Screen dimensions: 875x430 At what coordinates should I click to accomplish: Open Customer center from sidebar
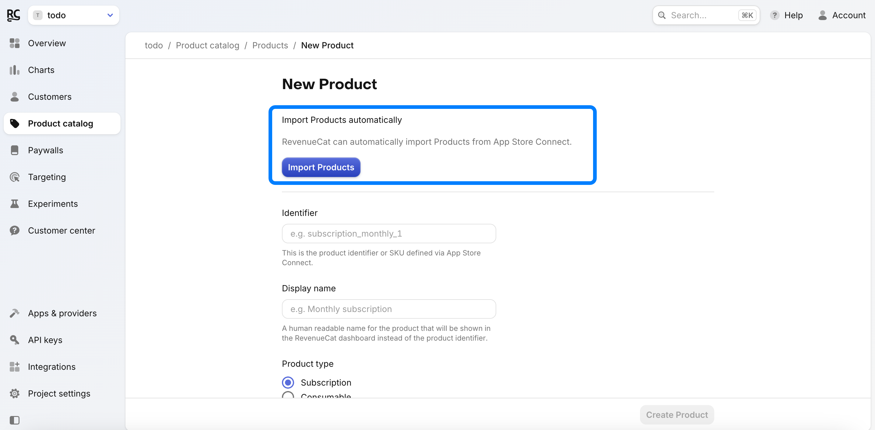coord(61,231)
